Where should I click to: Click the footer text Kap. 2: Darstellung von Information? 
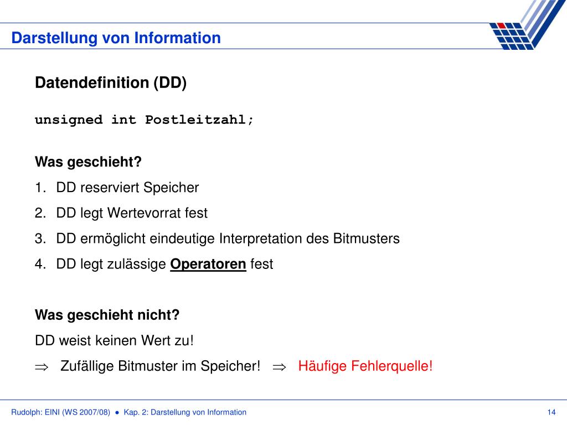(185, 412)
